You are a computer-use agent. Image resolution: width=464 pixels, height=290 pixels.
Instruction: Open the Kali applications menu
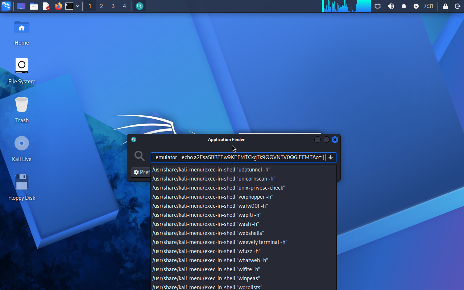click(x=6, y=6)
